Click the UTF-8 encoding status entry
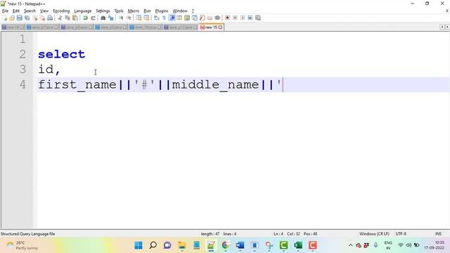 pyautogui.click(x=401, y=234)
